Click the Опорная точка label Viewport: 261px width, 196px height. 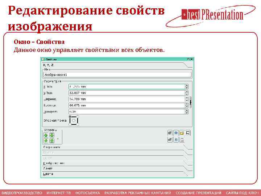tap(55, 121)
